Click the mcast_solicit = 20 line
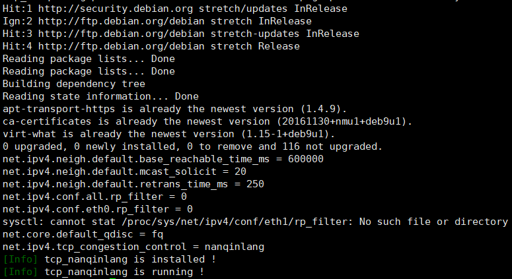The image size is (512, 279). tap(124, 171)
